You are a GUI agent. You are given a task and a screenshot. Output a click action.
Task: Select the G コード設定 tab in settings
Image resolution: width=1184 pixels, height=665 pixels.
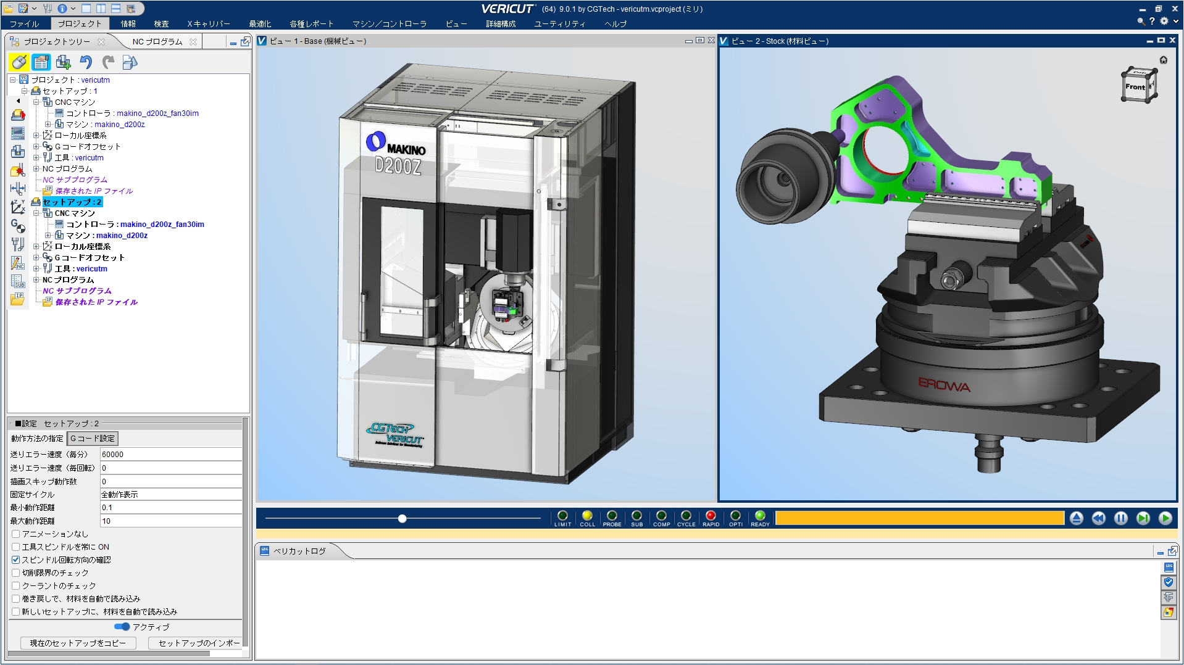coord(93,439)
